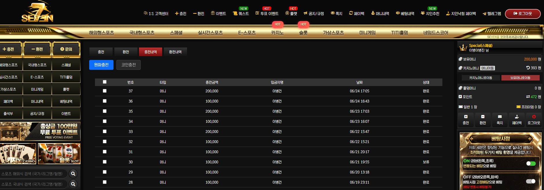Toggle the OFF fixed odds betting switch
Screen dimensions: 544x190
(x=531, y=181)
